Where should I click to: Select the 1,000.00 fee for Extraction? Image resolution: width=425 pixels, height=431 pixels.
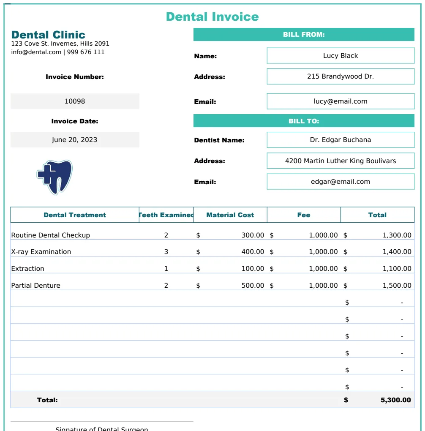click(x=323, y=269)
